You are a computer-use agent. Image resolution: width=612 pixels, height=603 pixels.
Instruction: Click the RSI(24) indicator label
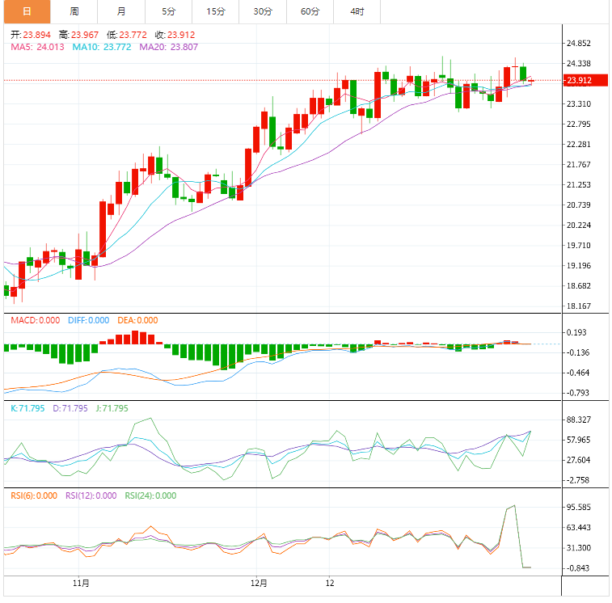point(150,495)
